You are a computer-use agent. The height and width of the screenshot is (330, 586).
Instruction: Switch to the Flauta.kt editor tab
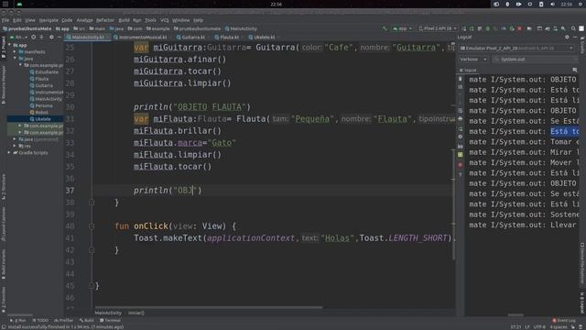(229, 37)
